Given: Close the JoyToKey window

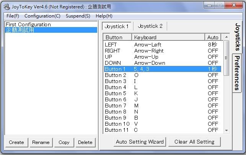Looking at the screenshot, I should [234, 5].
